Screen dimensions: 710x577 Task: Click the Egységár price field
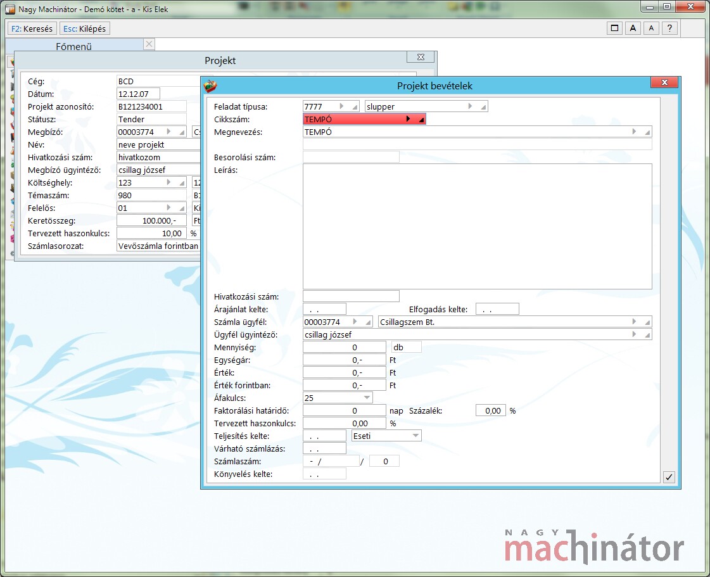coord(344,360)
